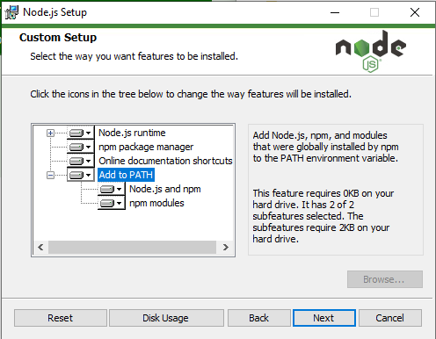436x339 pixels.
Task: Open install options icon for Add to PATH
Action: click(81, 175)
